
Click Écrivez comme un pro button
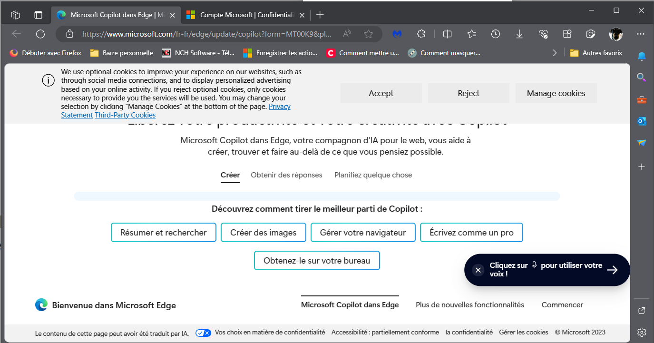click(471, 233)
